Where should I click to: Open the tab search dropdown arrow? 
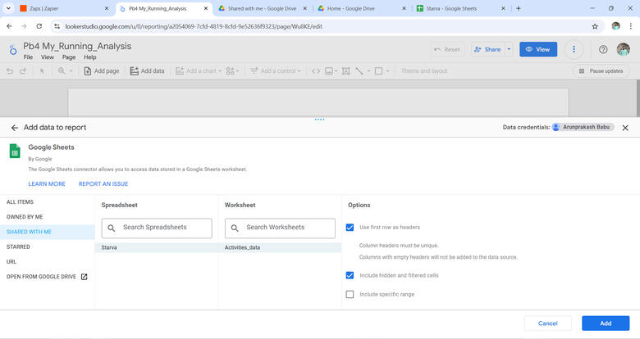tap(8, 8)
